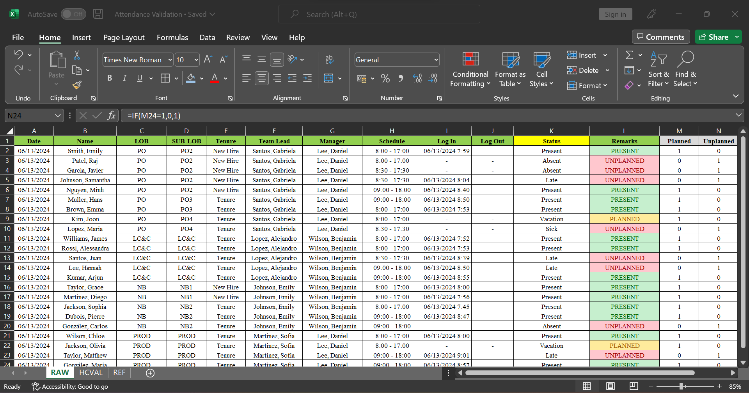This screenshot has width=749, height=393.
Task: Click the AutoSum sigma icon
Action: point(629,55)
